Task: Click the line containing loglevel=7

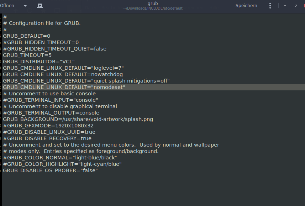Action: tap(63, 68)
